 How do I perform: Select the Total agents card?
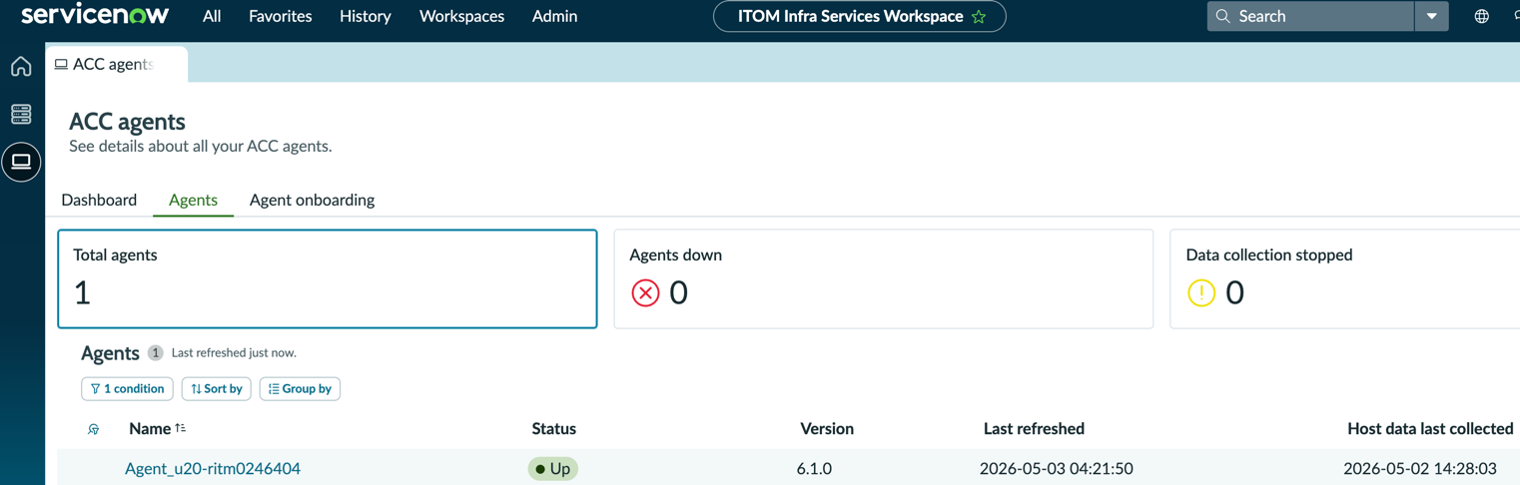[x=328, y=278]
